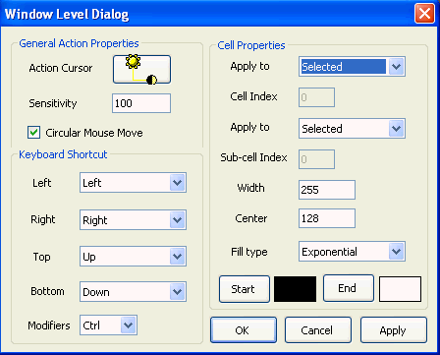
Task: Click the Apply button
Action: coord(394,330)
